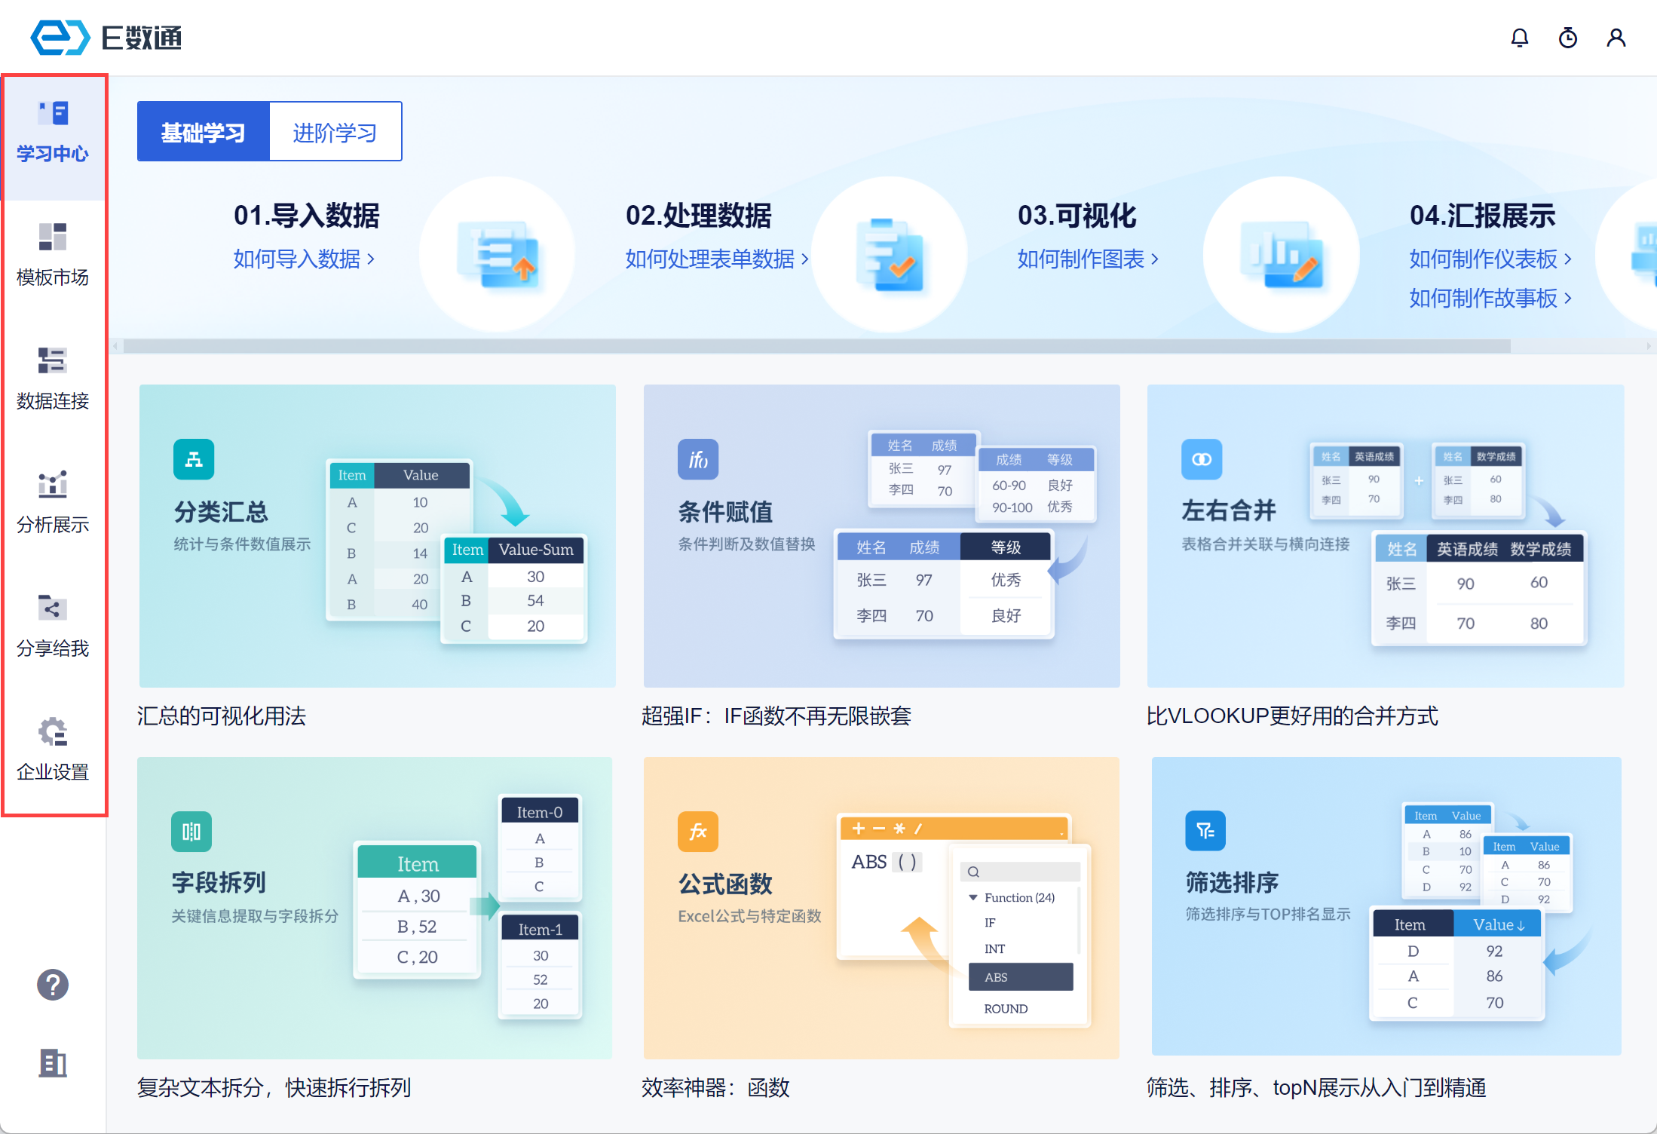Open the notifications bell icon

coord(1519,38)
